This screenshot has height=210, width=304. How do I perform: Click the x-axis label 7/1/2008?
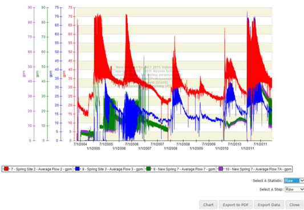click(183, 144)
